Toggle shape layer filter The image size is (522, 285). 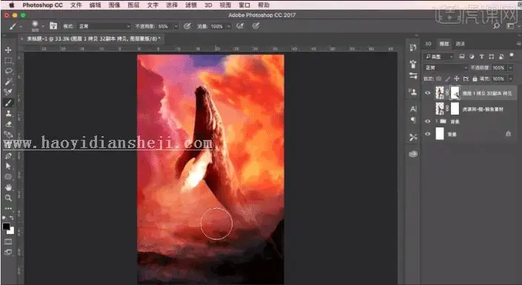(492, 56)
